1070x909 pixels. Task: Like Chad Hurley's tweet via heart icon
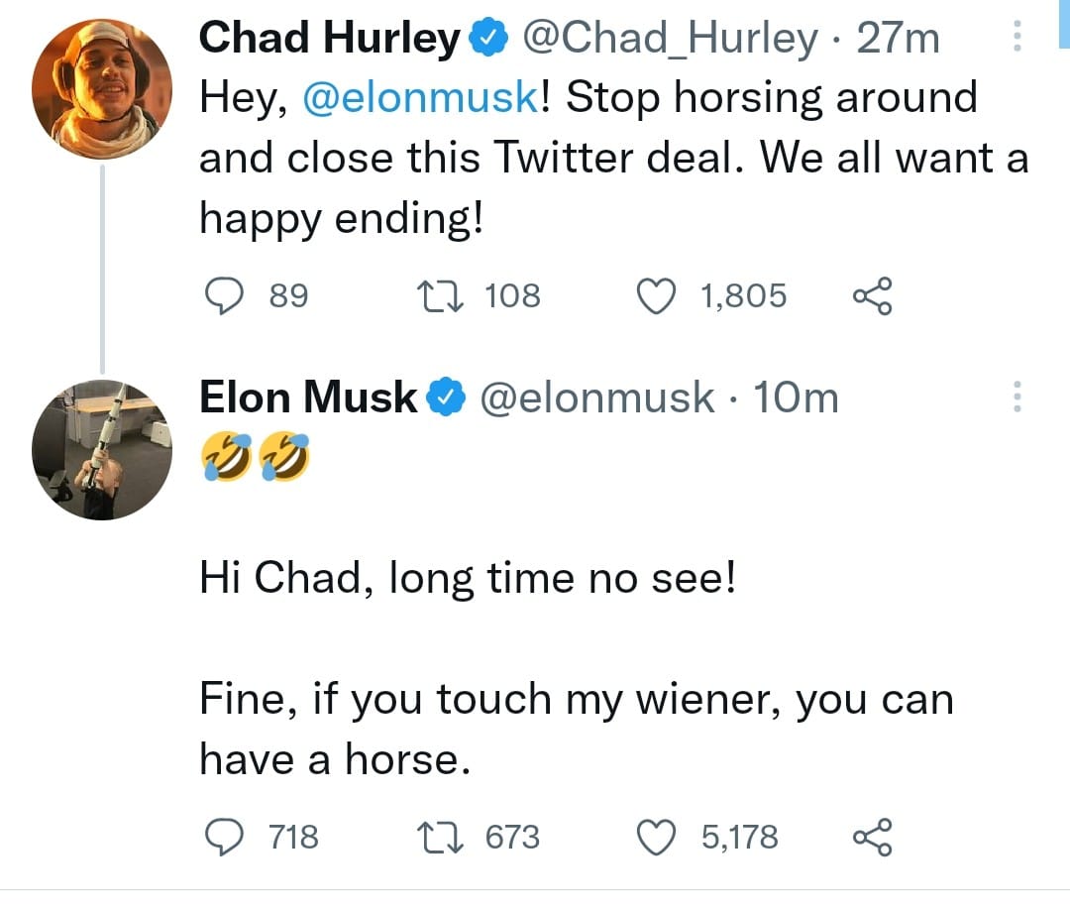(656, 293)
